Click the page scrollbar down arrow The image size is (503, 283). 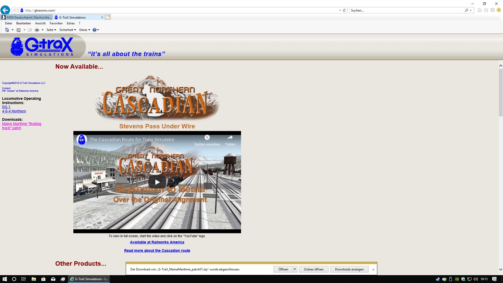click(x=501, y=269)
